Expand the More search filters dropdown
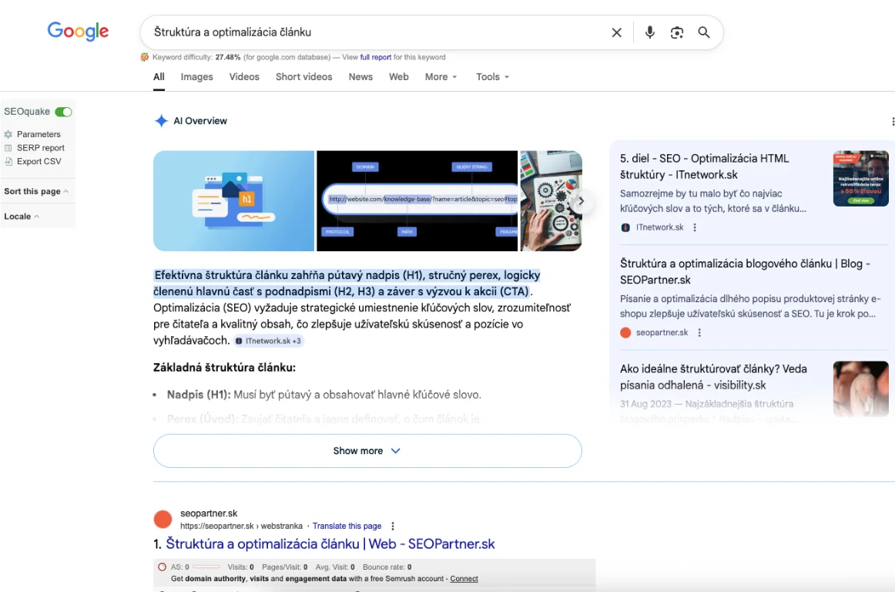Screen dimensions: 895x592 pos(441,77)
